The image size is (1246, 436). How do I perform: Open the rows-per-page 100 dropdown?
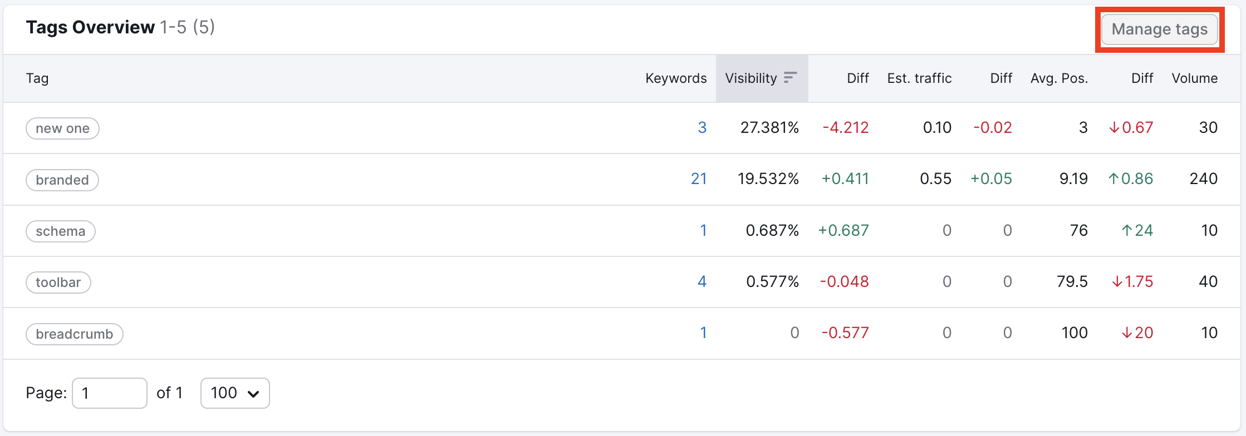(x=235, y=393)
